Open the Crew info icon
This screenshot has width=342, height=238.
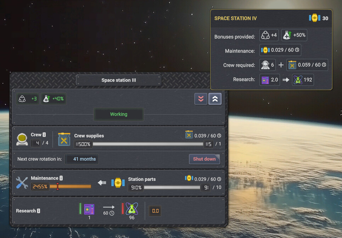[44, 135]
